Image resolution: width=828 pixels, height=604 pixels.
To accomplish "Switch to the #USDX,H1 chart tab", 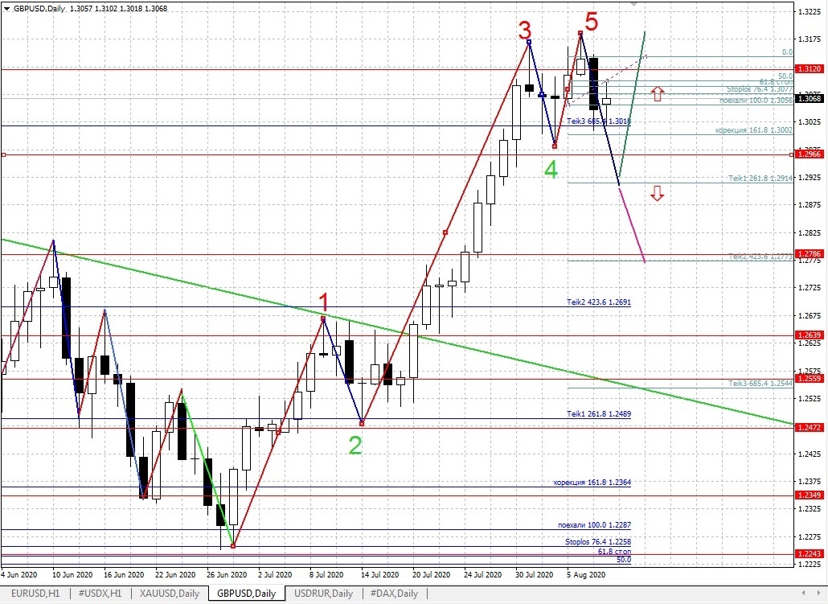I will pos(100,594).
